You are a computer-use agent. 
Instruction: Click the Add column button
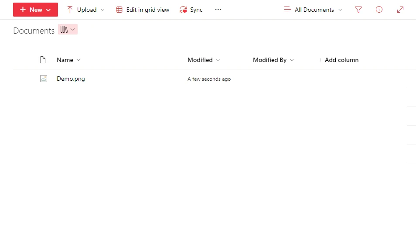[x=338, y=60]
